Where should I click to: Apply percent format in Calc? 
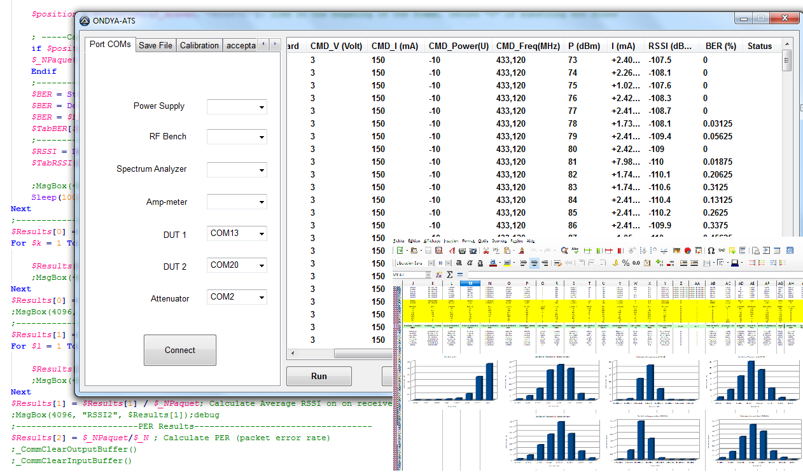click(x=625, y=263)
